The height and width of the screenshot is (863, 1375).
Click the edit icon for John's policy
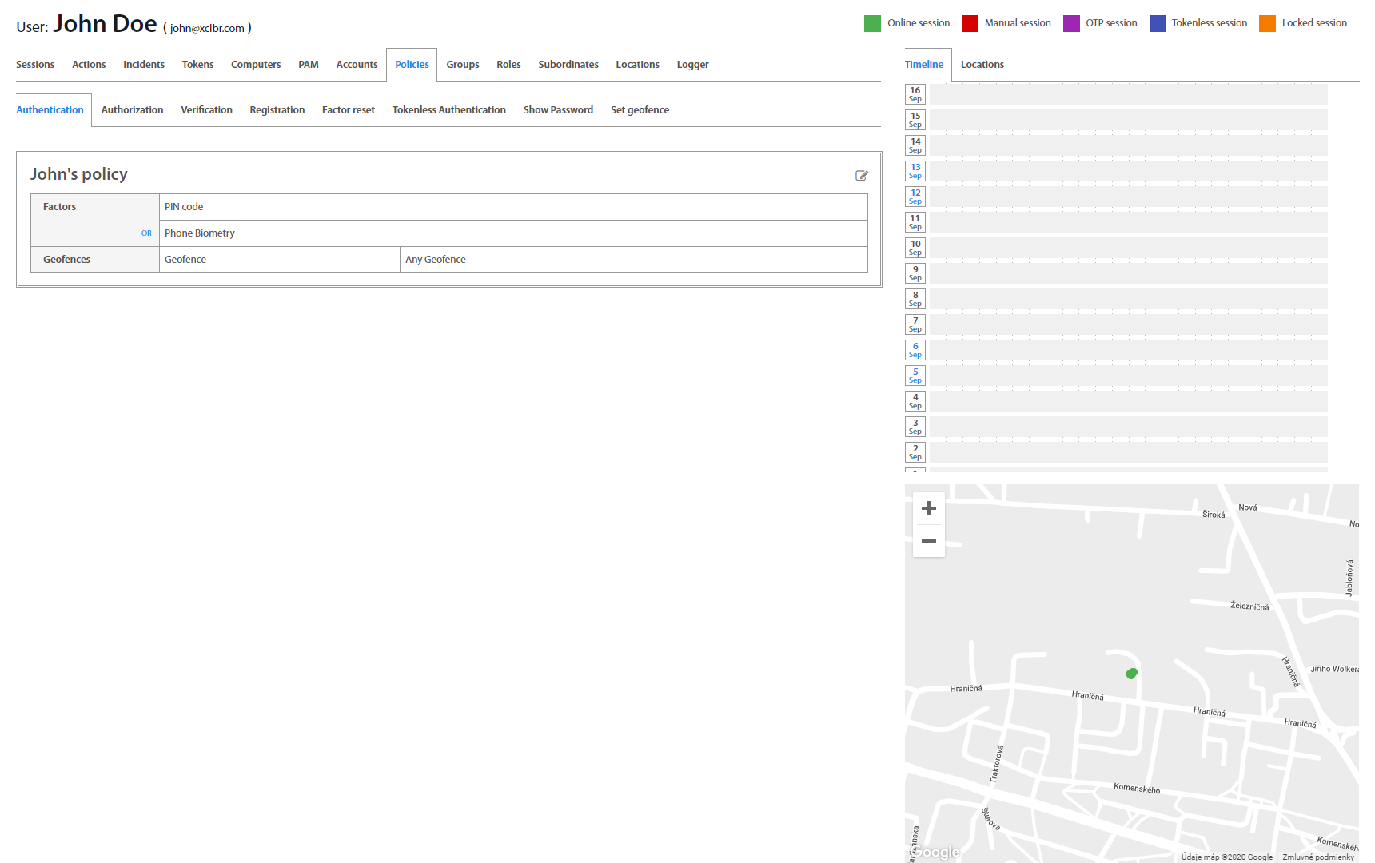coord(861,176)
